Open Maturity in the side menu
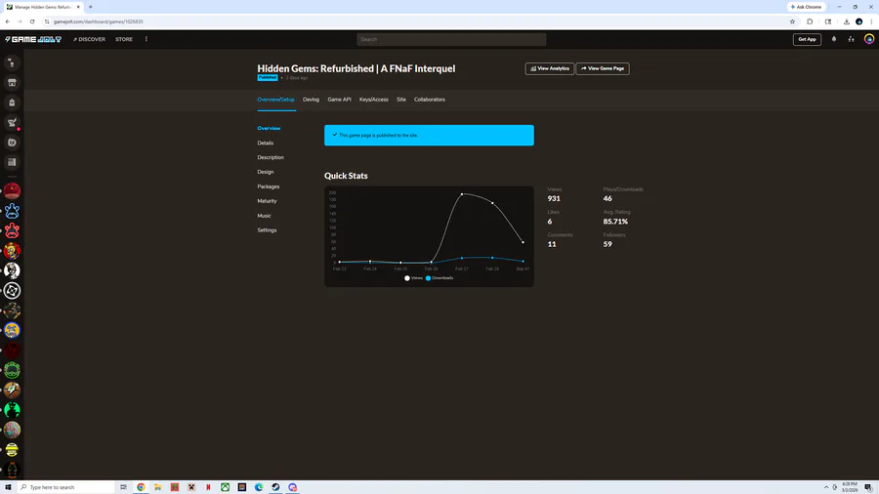The image size is (879, 494). click(267, 201)
